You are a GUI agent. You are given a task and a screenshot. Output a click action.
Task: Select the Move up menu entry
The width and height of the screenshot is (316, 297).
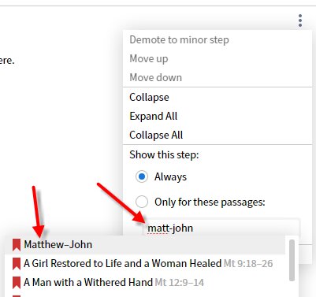click(x=217, y=58)
